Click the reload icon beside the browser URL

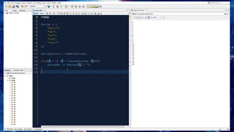225,14
